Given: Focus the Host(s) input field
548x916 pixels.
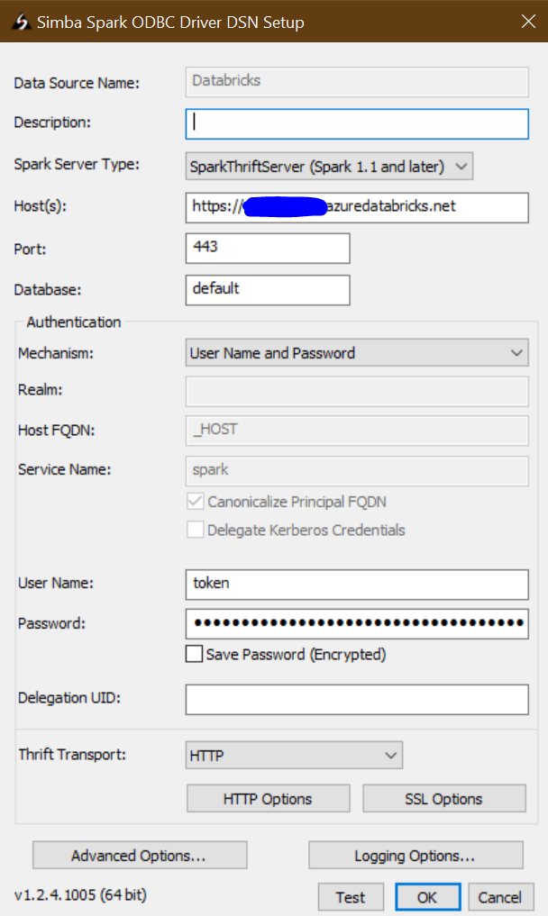Looking at the screenshot, I should [x=357, y=206].
